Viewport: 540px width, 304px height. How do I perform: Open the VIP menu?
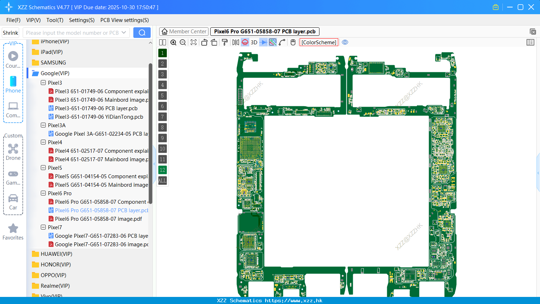click(33, 20)
